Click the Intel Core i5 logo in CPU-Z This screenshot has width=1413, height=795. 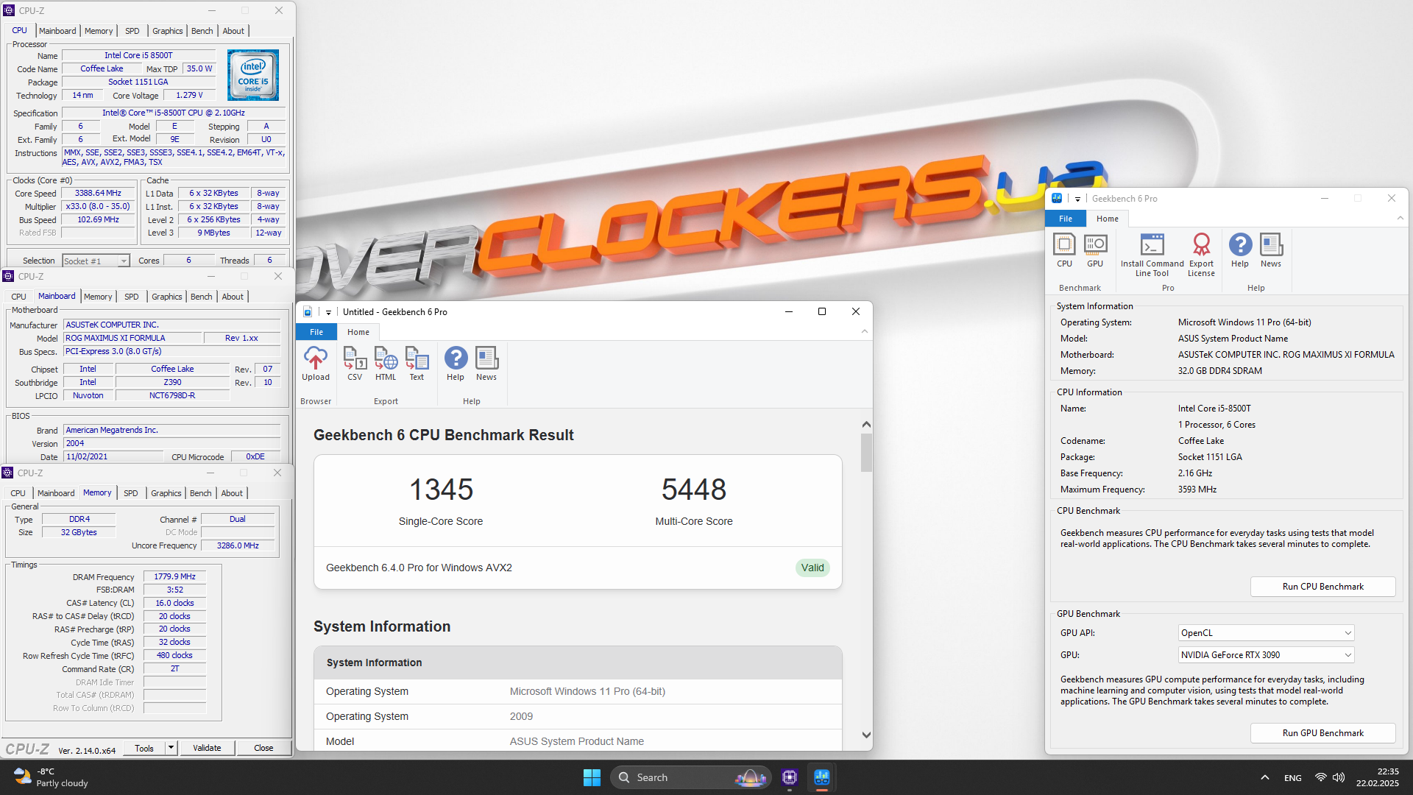(253, 75)
